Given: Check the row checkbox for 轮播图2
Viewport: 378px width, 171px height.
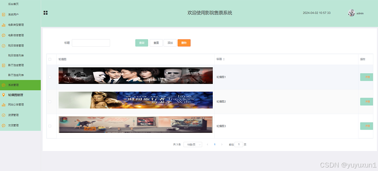Looking at the screenshot, I should tap(50, 102).
